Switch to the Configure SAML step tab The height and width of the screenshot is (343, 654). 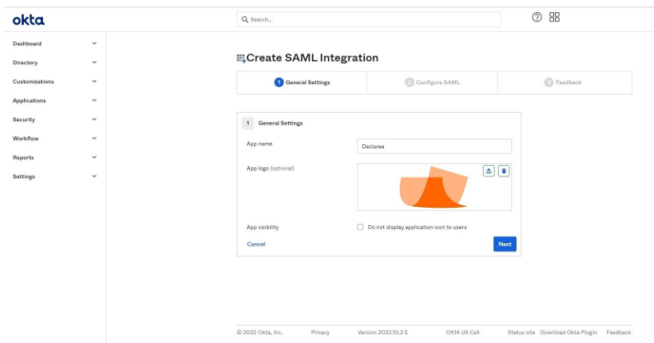click(432, 82)
